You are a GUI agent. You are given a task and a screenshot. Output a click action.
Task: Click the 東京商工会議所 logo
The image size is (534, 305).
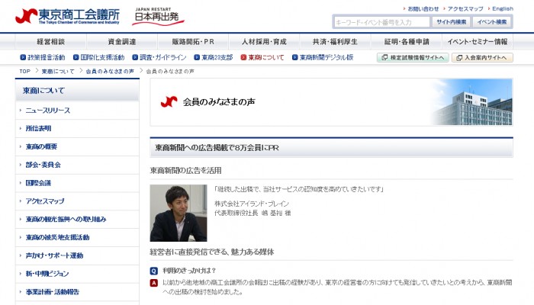coord(67,15)
